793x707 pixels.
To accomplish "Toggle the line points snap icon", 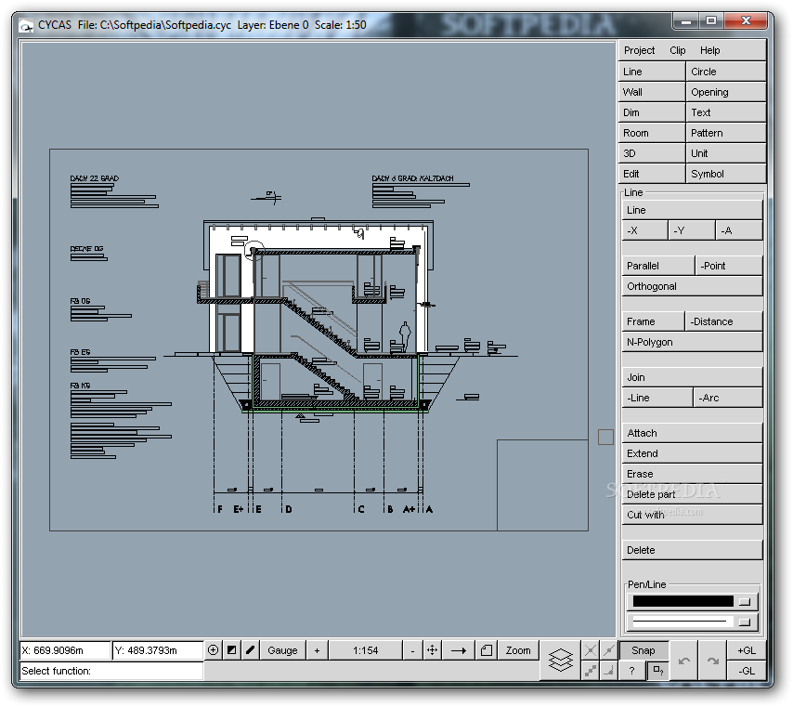I will click(x=591, y=671).
